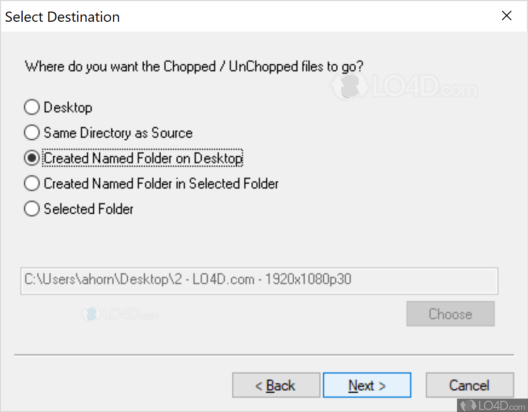Click the path showing 1920x1080p30 folder

point(258,281)
